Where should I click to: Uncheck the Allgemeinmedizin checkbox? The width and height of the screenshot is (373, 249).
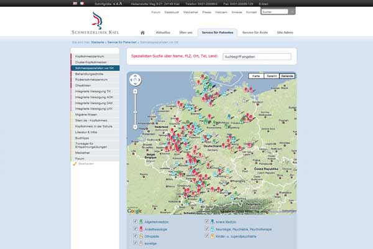(135, 221)
